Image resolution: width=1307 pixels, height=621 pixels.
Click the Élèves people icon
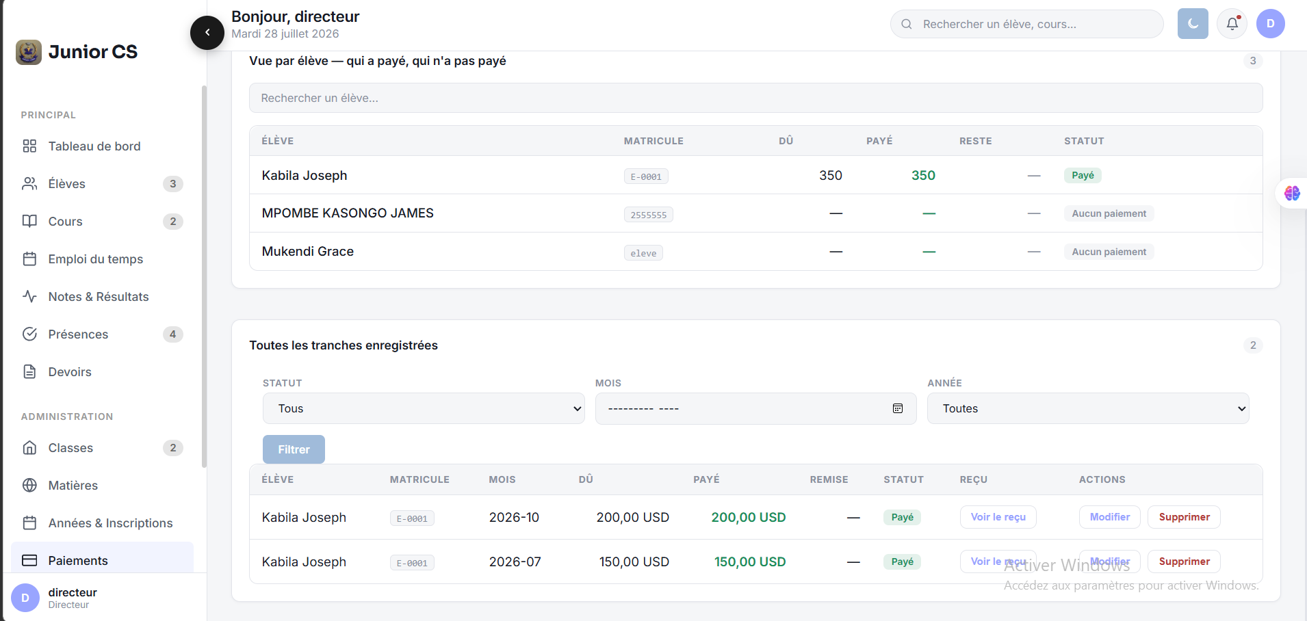click(x=29, y=183)
